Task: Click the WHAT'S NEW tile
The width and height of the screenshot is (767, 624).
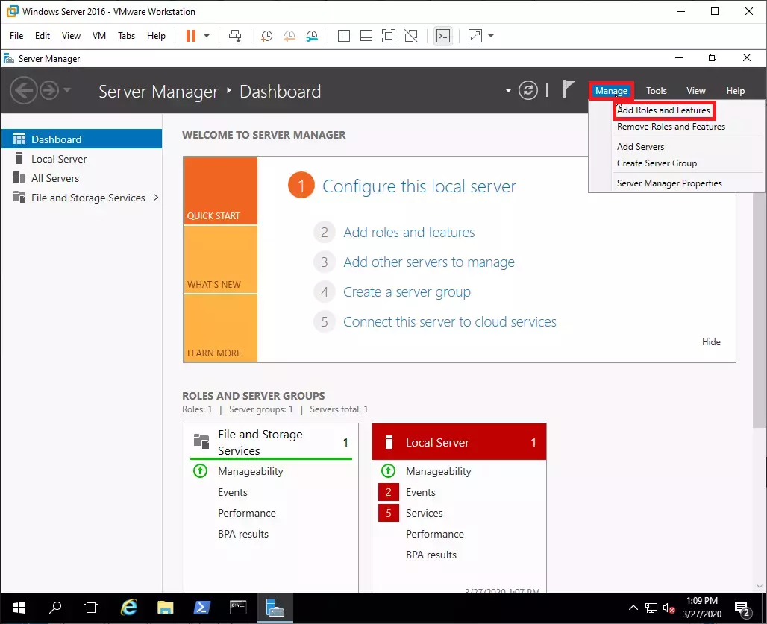Action: pyautogui.click(x=221, y=259)
